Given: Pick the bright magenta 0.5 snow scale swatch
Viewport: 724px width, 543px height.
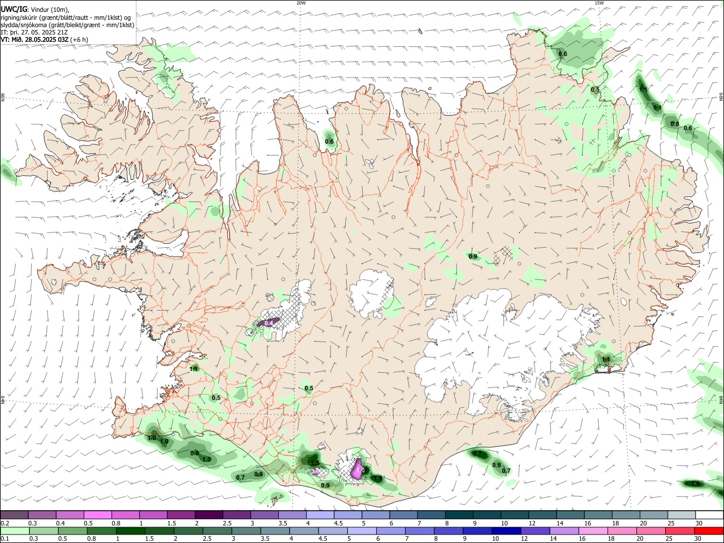Looking at the screenshot, I should pyautogui.click(x=98, y=515).
